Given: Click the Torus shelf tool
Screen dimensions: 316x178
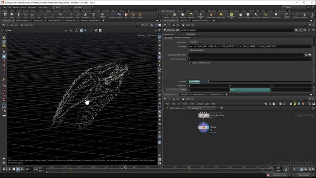Looking at the screenshot, I should (25, 15).
